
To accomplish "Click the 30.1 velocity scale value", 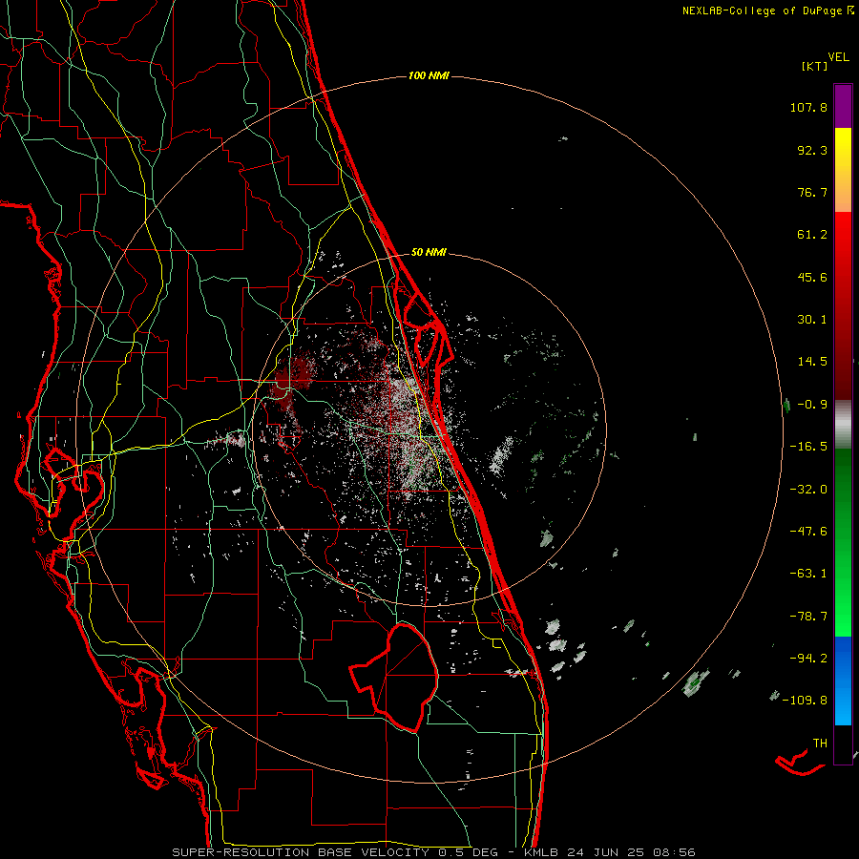I will pyautogui.click(x=812, y=320).
